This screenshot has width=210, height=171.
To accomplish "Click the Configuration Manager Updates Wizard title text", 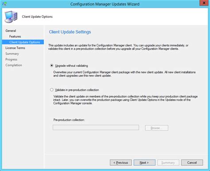I will [105, 4].
